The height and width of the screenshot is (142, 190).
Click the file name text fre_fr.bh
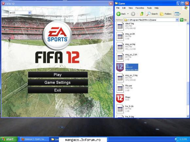click(x=129, y=106)
